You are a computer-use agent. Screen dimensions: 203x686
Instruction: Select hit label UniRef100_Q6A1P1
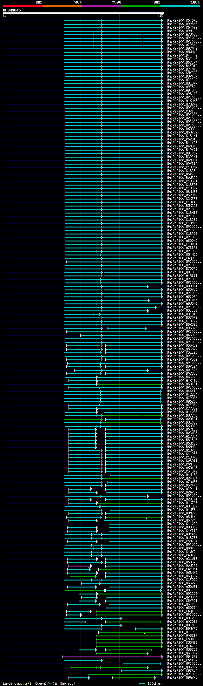coord(182,384)
